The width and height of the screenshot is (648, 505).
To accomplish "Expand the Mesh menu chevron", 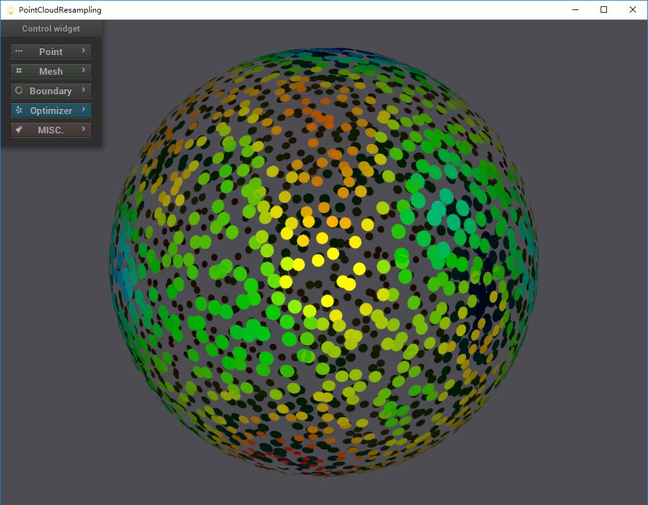I will (x=83, y=70).
